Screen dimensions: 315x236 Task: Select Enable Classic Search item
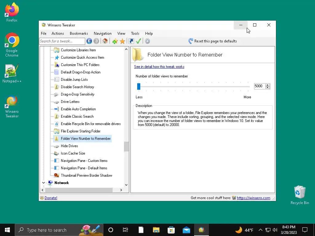coord(77,116)
